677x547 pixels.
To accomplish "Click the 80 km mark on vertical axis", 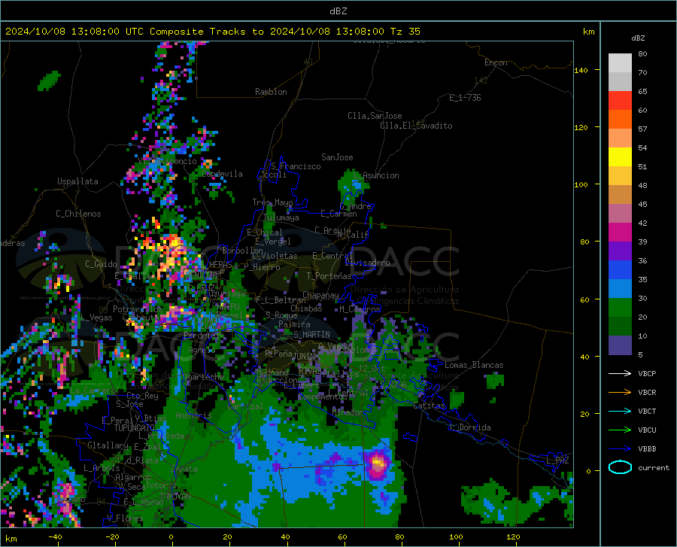I will point(584,242).
